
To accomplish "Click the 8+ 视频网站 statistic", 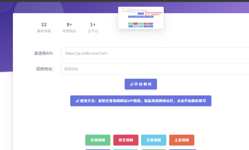I will coord(69,28).
